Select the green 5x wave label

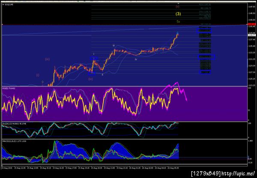pos(178,21)
